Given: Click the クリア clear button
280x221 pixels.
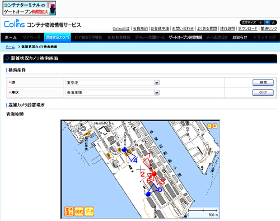Looking at the screenshot, I should (x=263, y=93).
